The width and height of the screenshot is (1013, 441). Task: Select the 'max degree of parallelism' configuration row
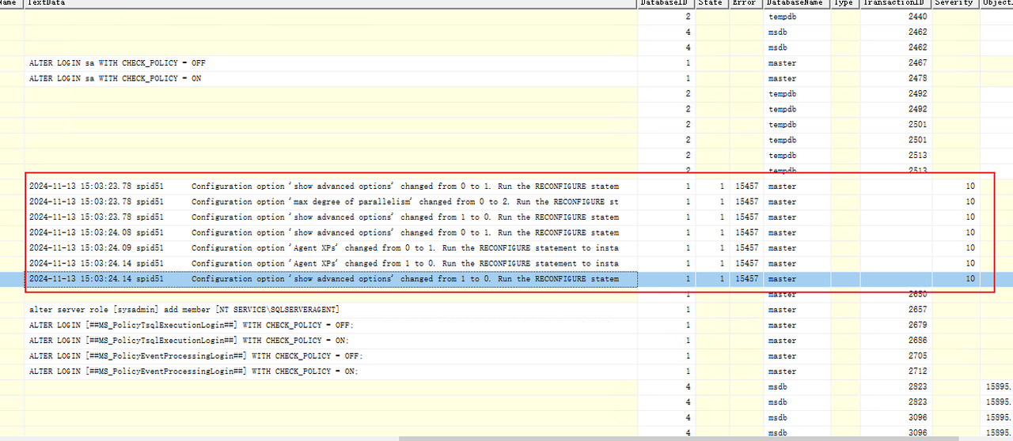pyautogui.click(x=324, y=202)
